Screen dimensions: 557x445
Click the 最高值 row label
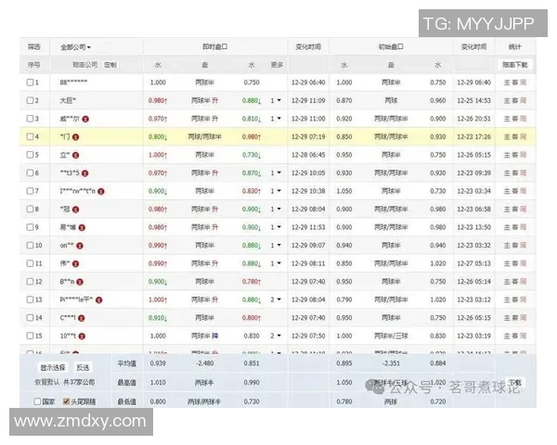(x=127, y=383)
